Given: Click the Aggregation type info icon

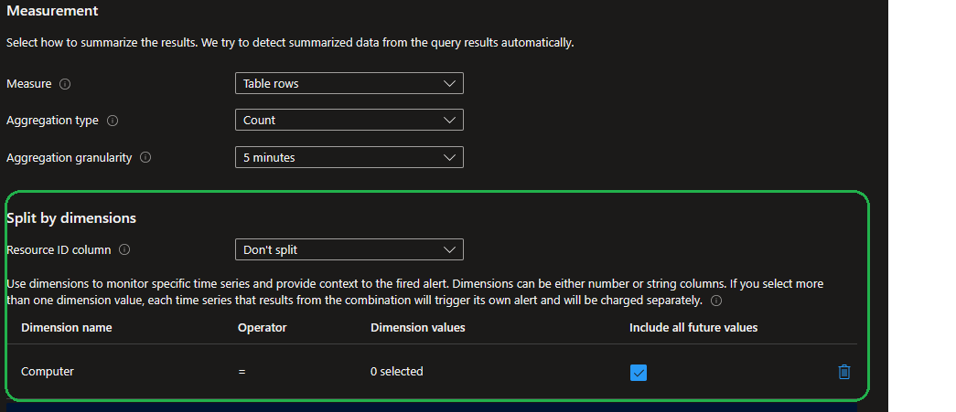Looking at the screenshot, I should [x=113, y=121].
